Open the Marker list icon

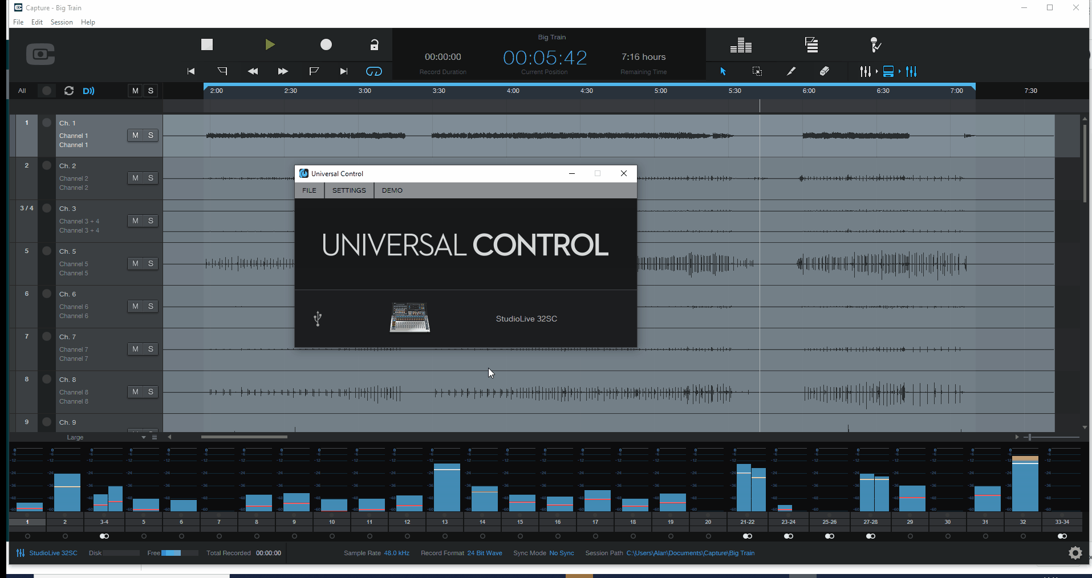[811, 44]
